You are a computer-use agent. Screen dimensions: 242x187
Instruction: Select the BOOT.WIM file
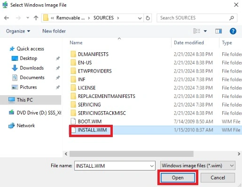90,122
